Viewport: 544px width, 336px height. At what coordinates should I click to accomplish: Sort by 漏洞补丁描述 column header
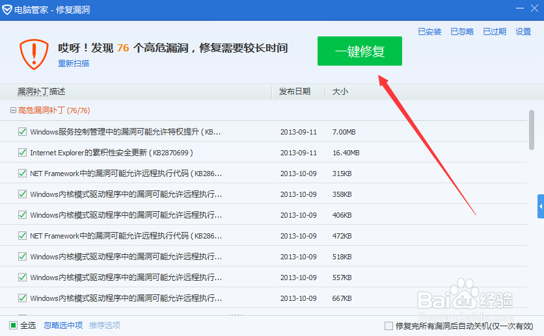point(41,92)
